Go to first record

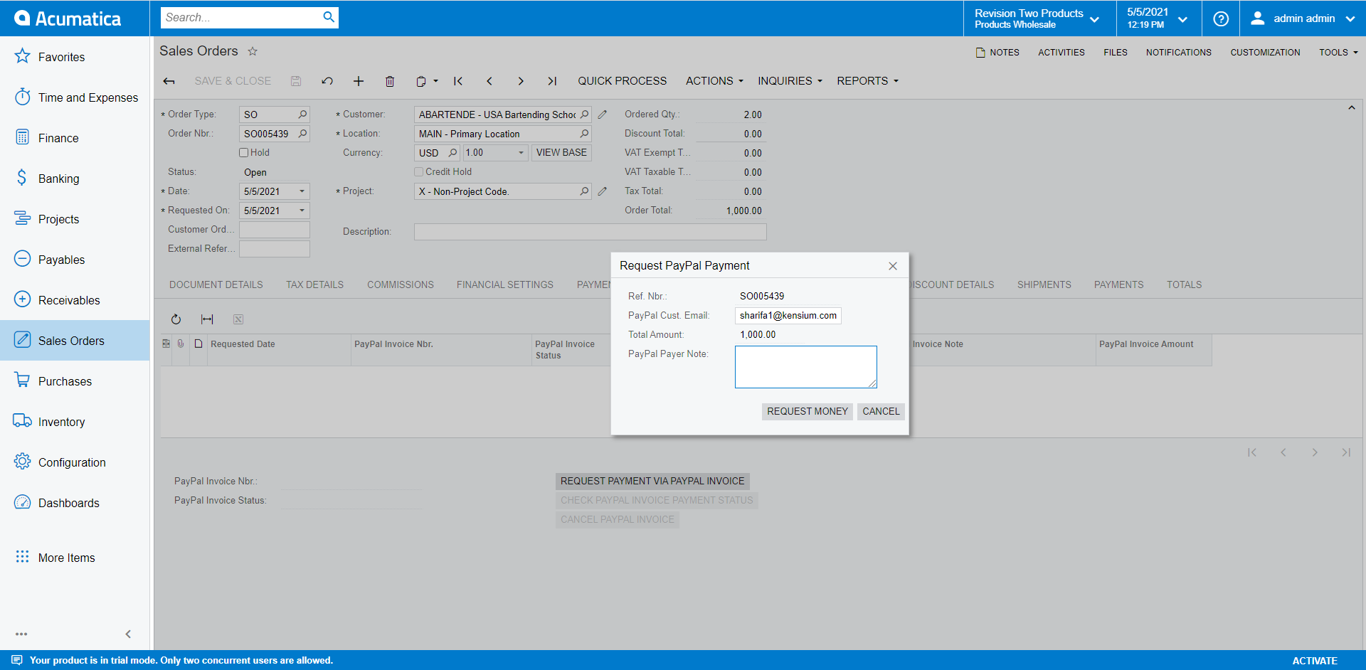click(x=458, y=81)
